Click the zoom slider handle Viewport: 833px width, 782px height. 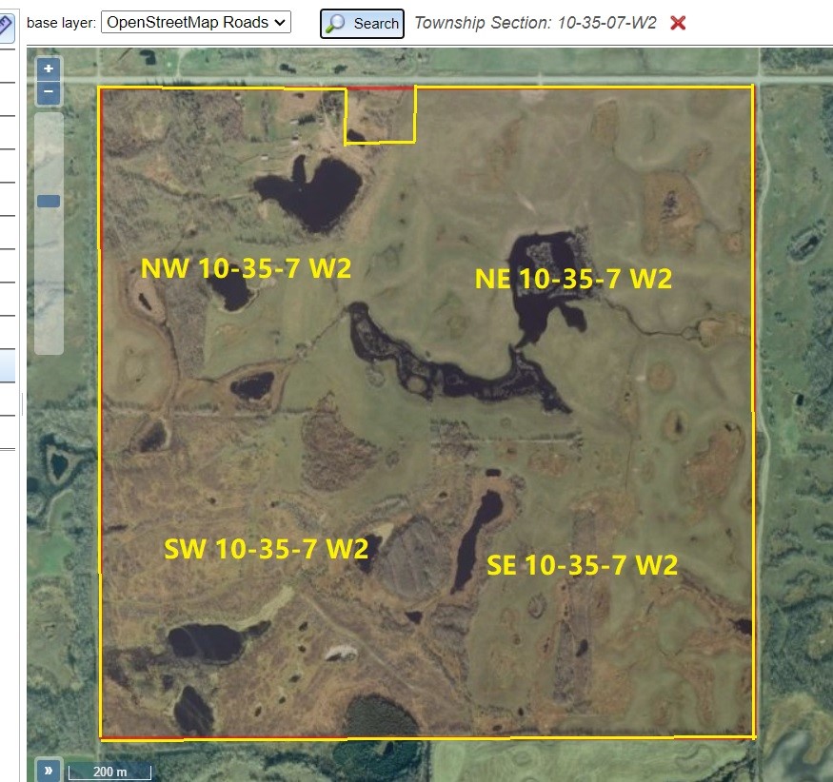click(x=49, y=201)
